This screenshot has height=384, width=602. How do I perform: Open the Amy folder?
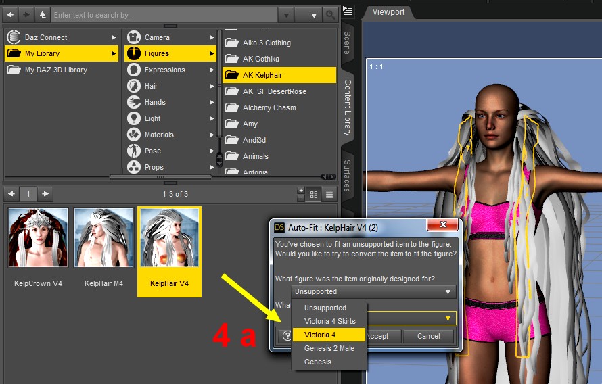click(x=279, y=124)
